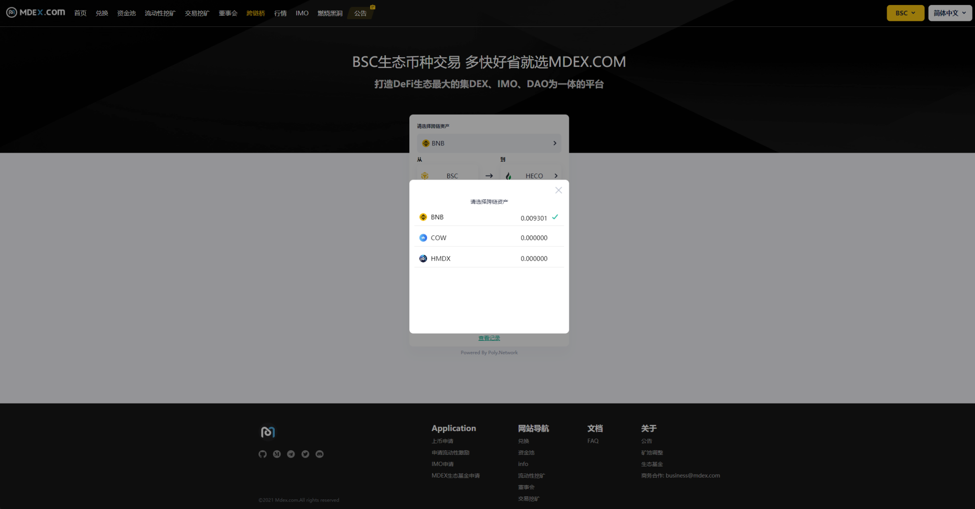This screenshot has width=975, height=509.
Task: Open the BSC network dropdown
Action: tap(905, 13)
